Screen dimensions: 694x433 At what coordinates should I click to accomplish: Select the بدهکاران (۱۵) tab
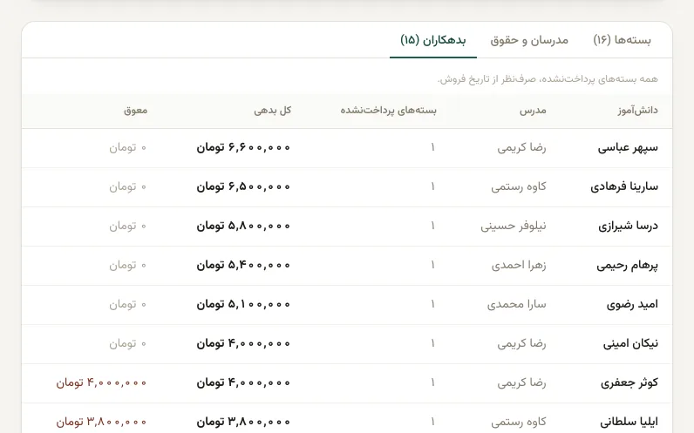tap(433, 40)
